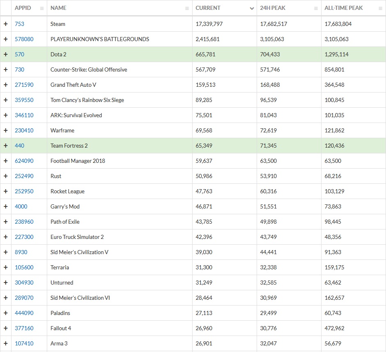Expand the Steam row with plus icon
The height and width of the screenshot is (352, 386).
tap(6, 24)
